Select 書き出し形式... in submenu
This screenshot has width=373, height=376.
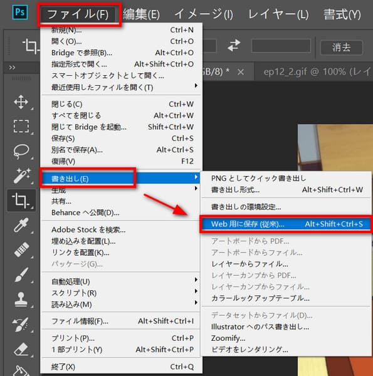pos(286,190)
